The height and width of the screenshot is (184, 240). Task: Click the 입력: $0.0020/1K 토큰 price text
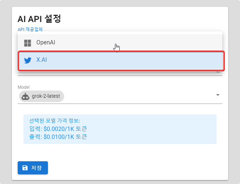point(58,129)
